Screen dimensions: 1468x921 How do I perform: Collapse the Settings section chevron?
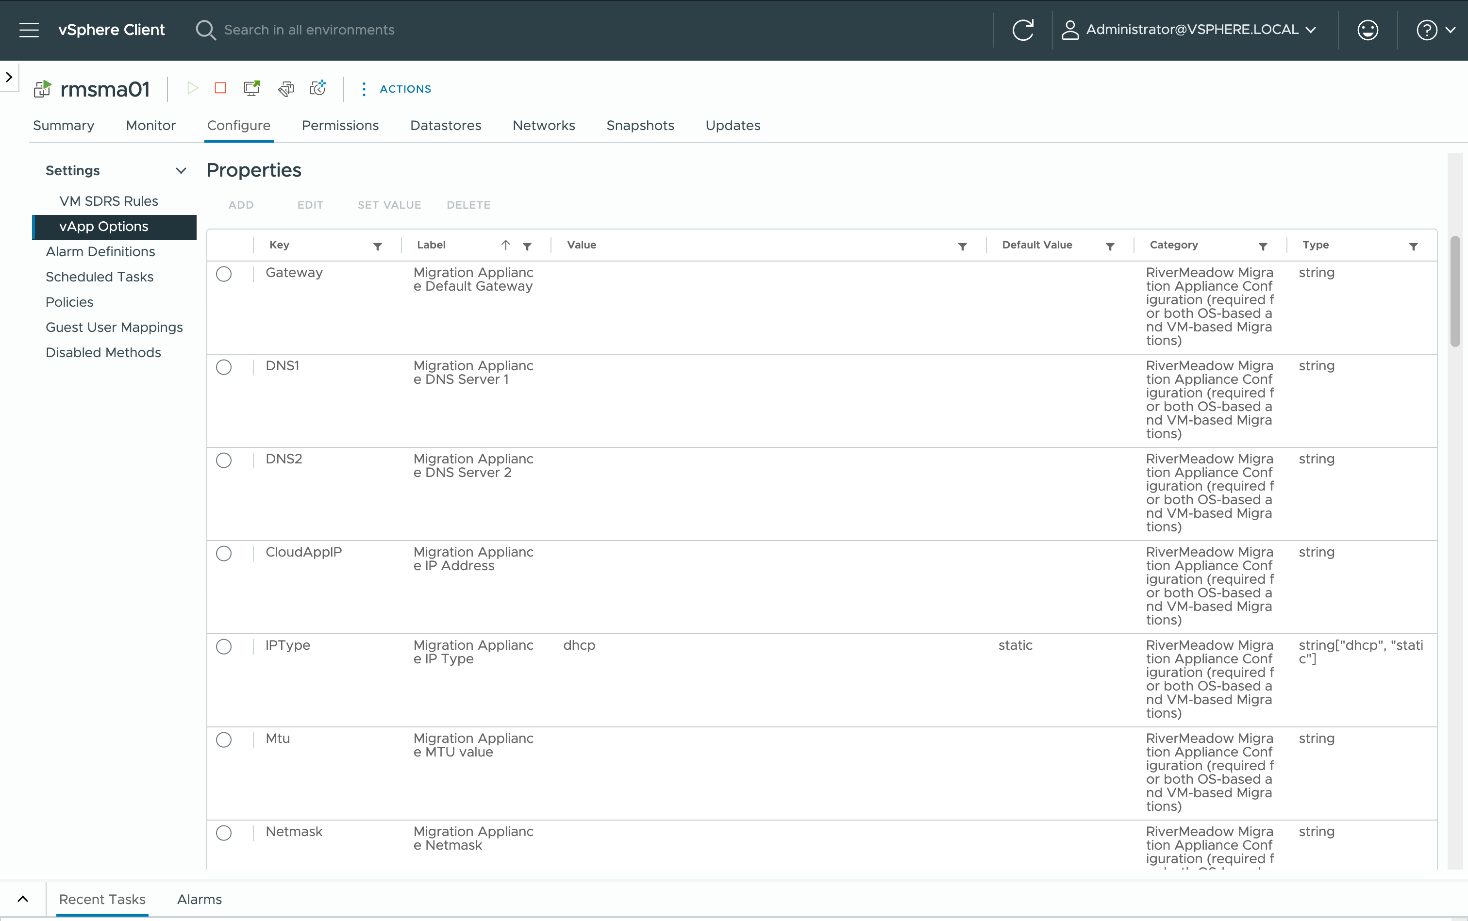click(x=181, y=170)
